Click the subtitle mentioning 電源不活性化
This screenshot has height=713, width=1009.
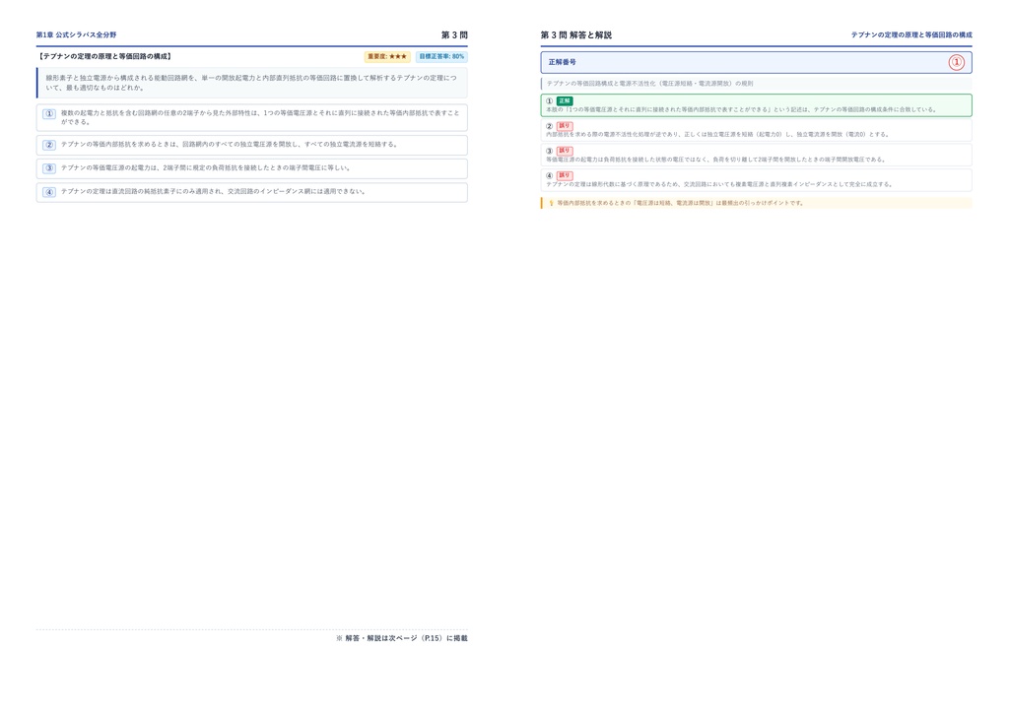click(x=649, y=84)
